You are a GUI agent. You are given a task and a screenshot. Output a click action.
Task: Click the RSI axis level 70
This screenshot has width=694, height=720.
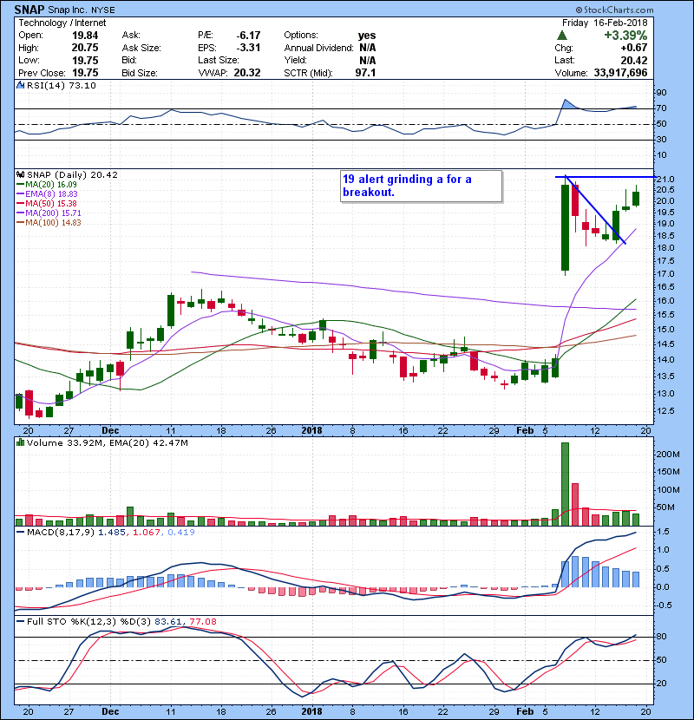click(661, 108)
